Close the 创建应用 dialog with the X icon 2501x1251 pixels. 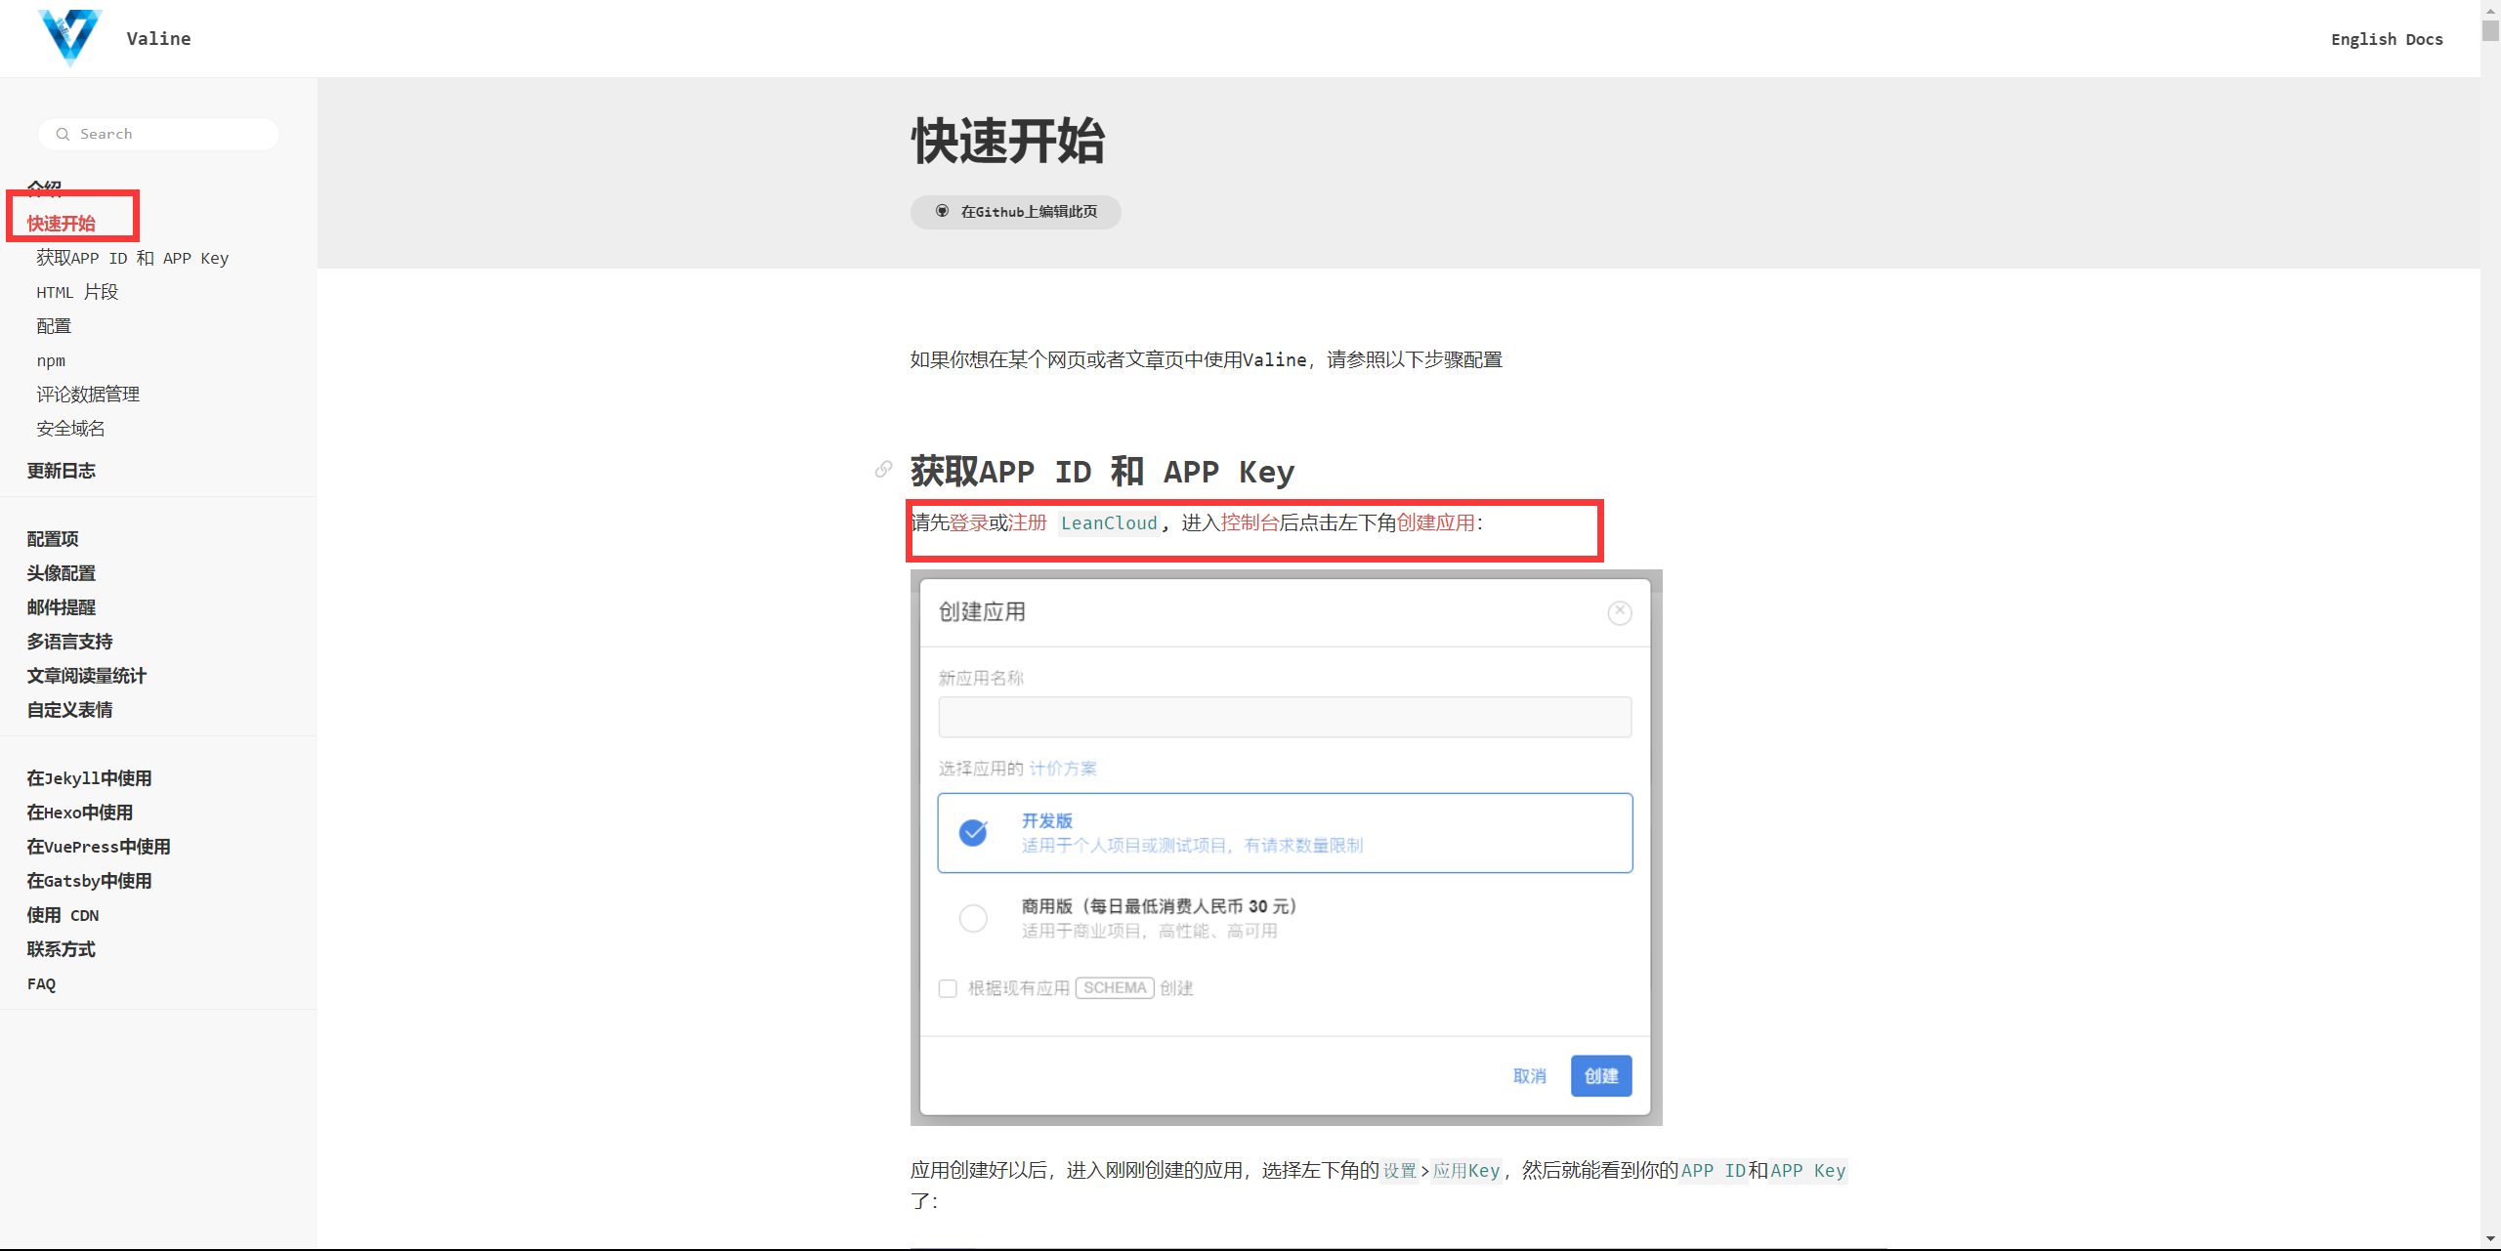[x=1619, y=612]
